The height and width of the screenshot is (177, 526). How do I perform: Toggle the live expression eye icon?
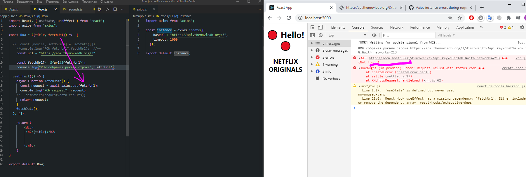pyautogui.click(x=374, y=35)
